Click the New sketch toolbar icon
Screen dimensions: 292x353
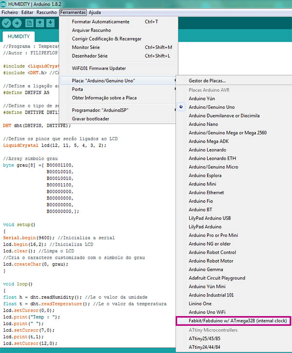click(x=29, y=23)
